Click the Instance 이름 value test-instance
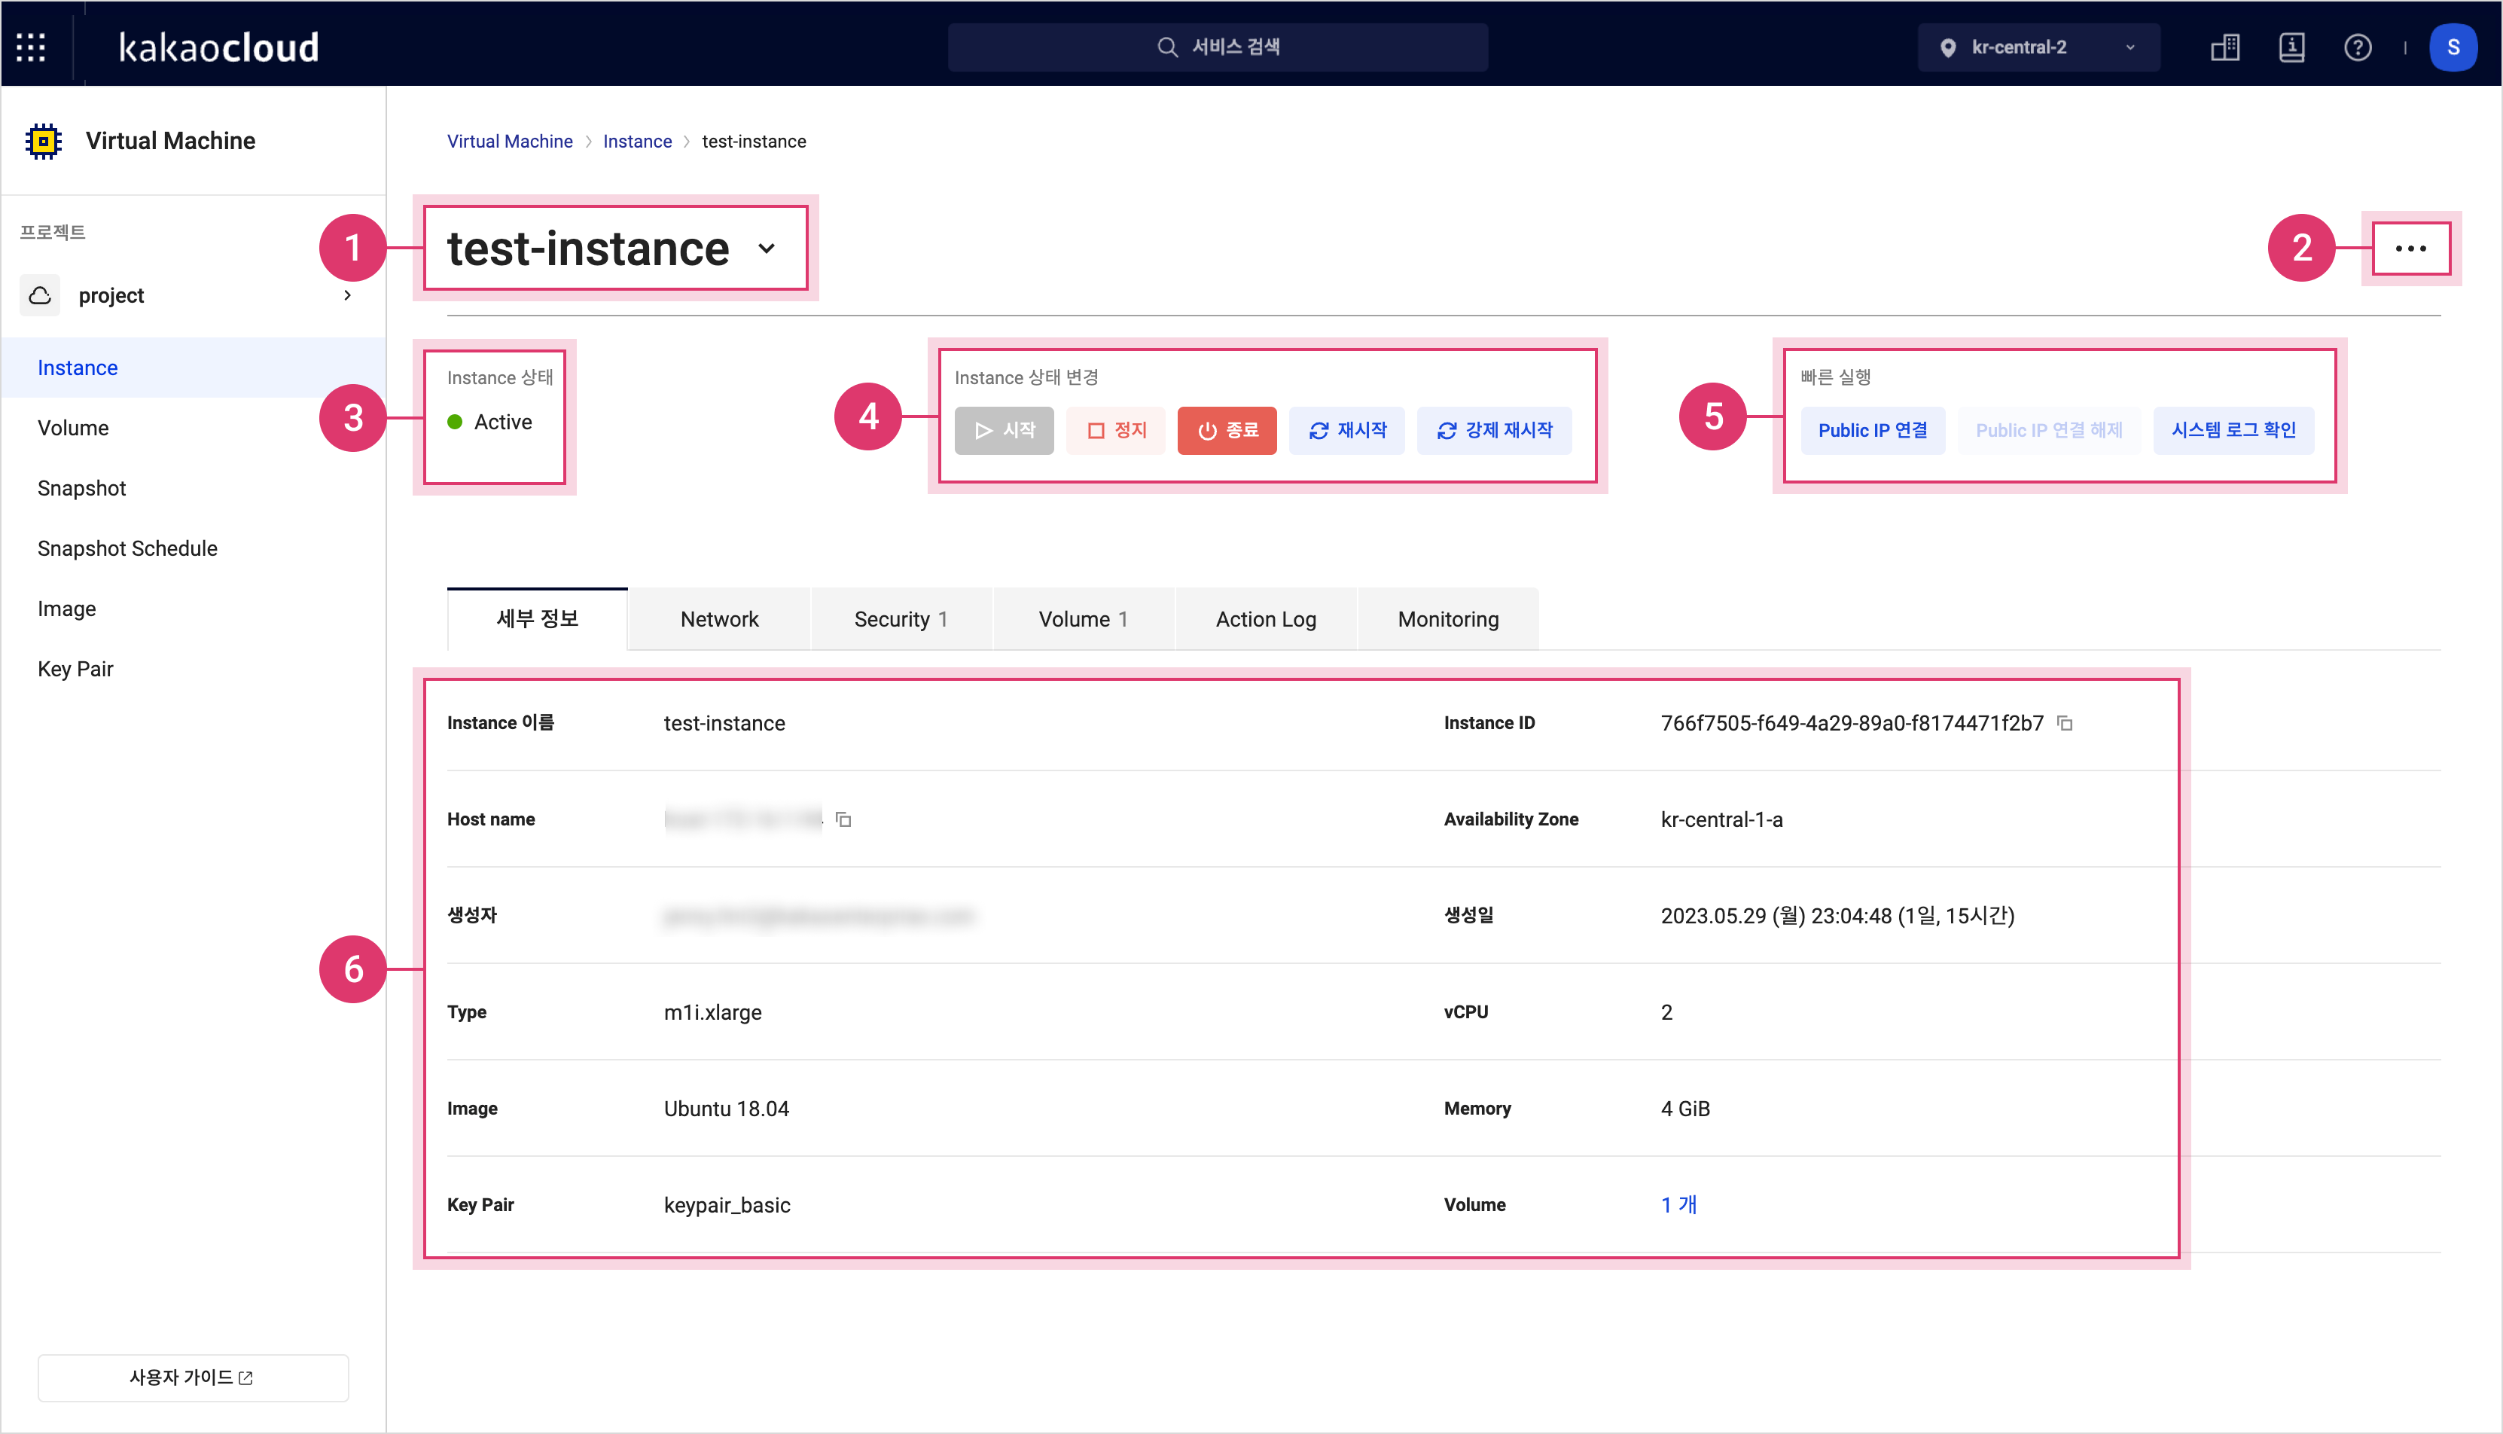 pos(724,723)
